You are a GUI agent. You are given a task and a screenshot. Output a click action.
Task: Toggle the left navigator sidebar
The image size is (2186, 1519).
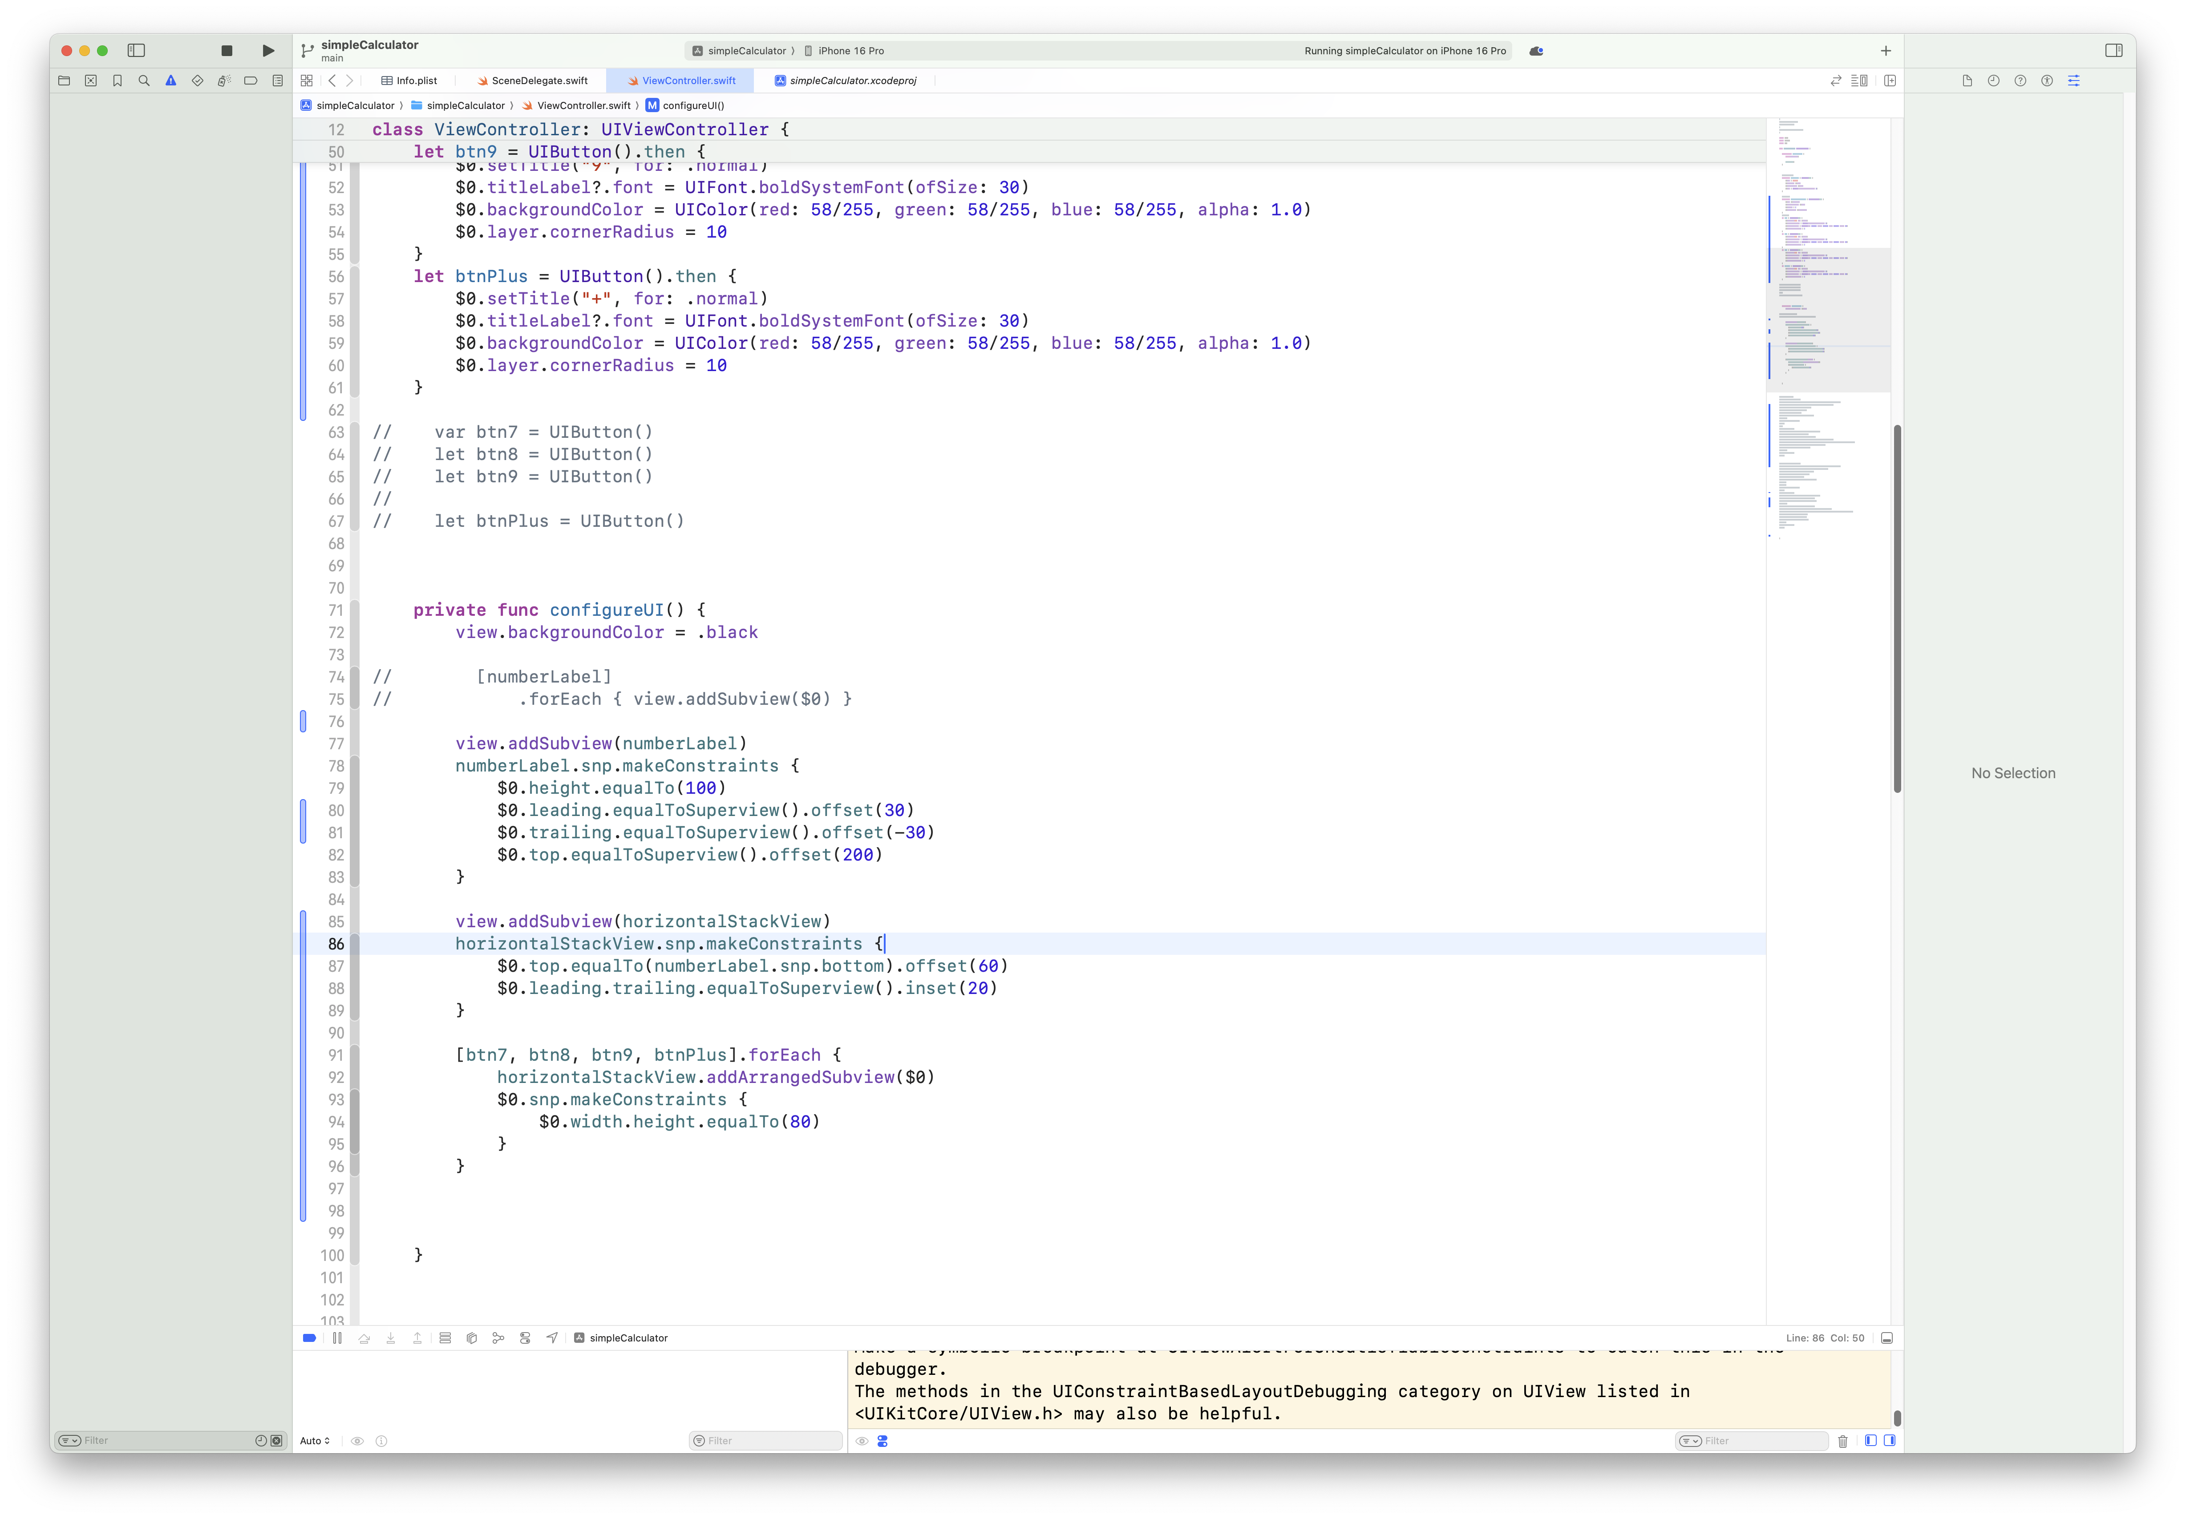coord(136,50)
